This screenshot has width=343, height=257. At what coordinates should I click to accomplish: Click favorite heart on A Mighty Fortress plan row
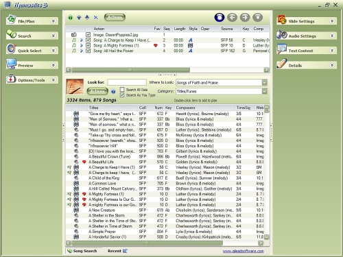(156, 45)
